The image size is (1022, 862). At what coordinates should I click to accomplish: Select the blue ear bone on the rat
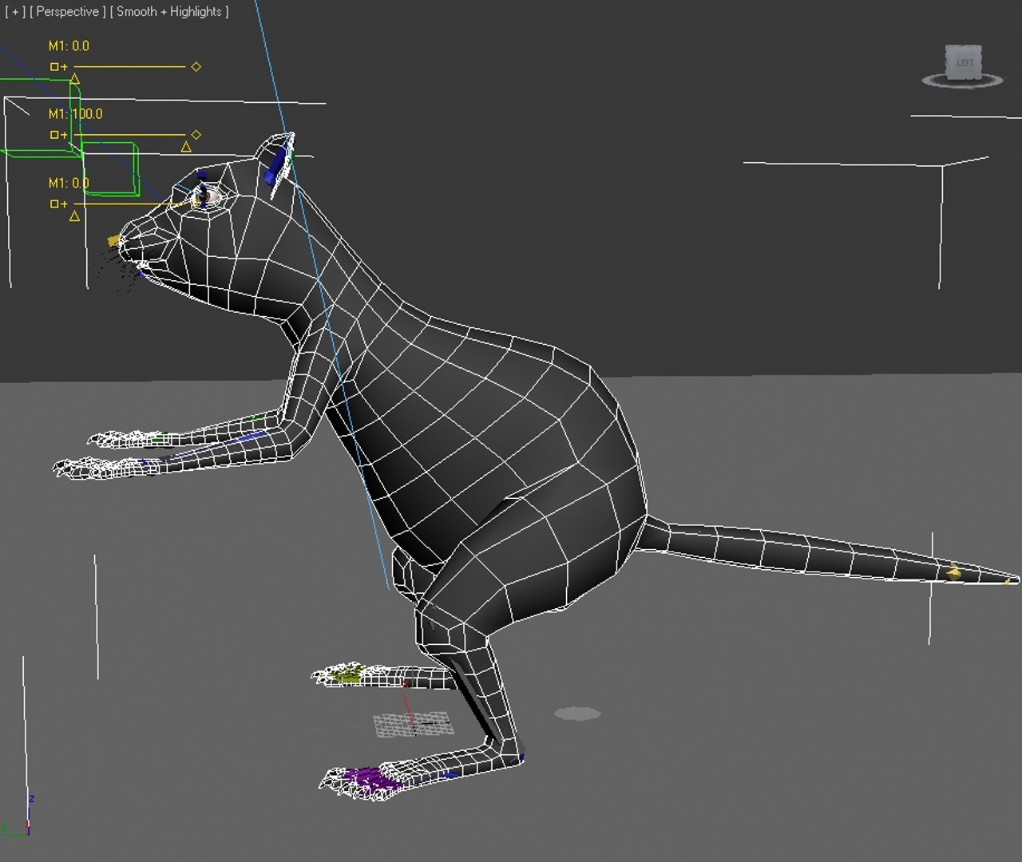(277, 165)
